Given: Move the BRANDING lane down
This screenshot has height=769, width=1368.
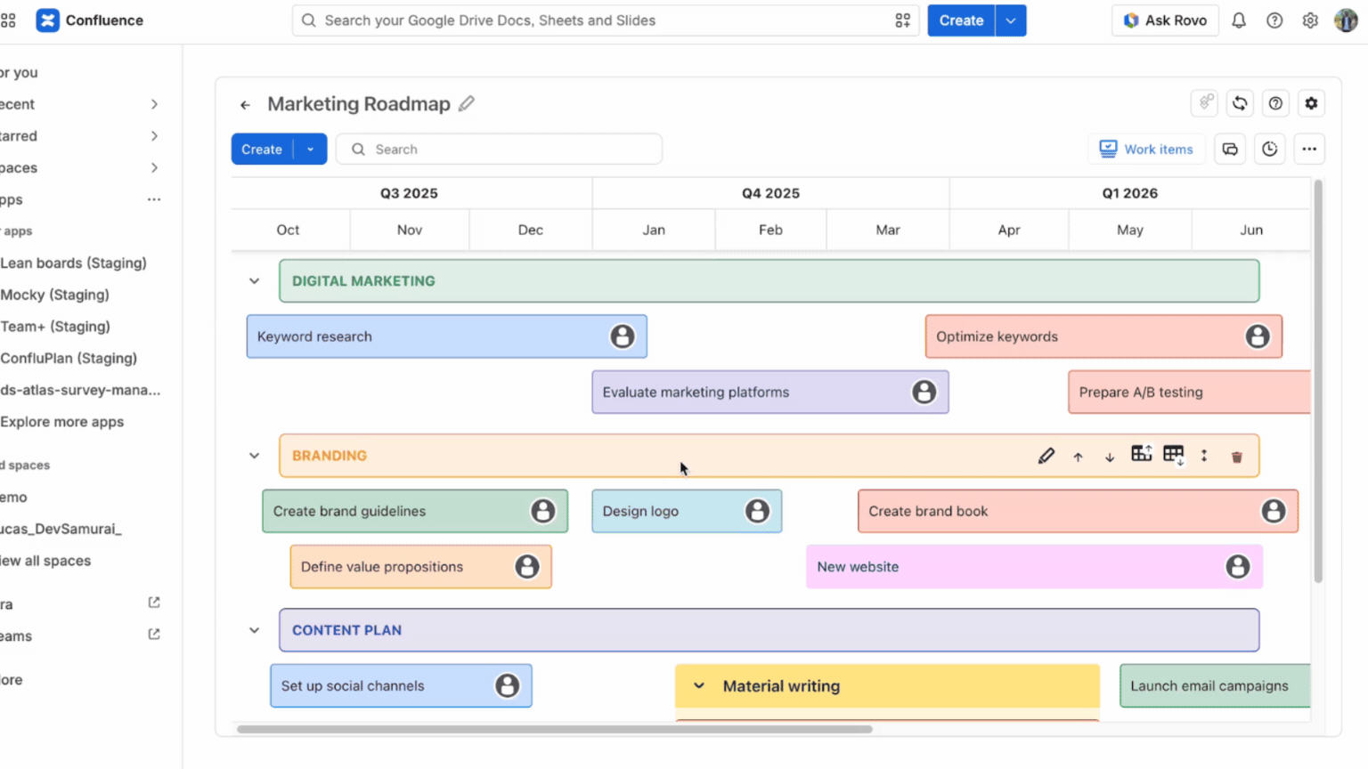Looking at the screenshot, I should [1110, 457].
